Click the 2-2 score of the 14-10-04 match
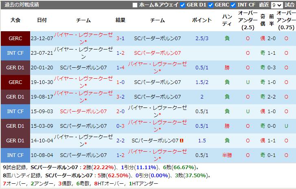This screenshot has width=296, height=189. [121, 140]
